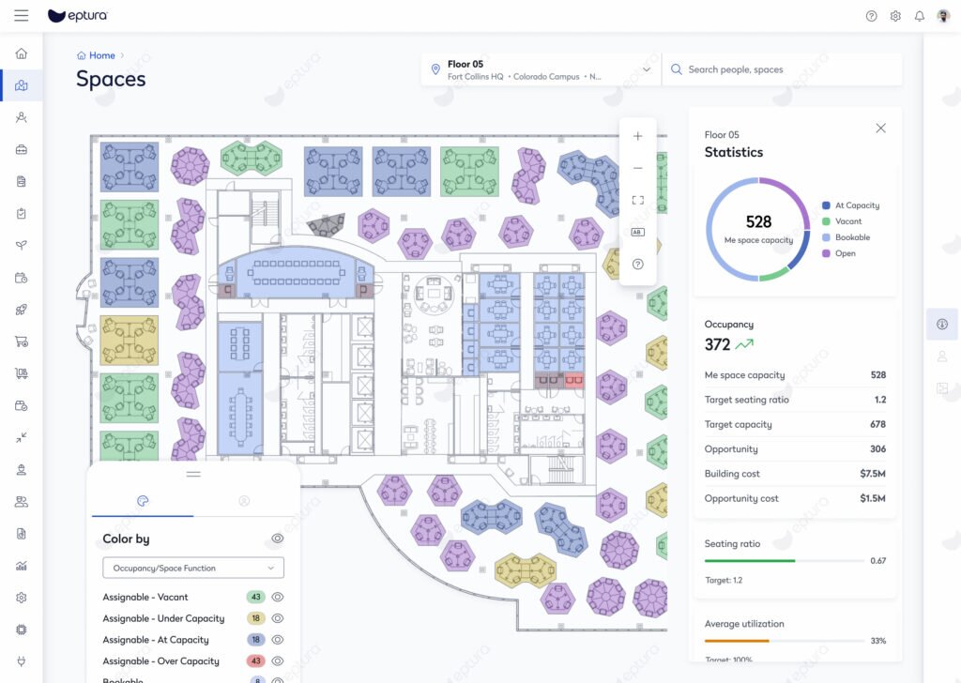Hide Assignable - Vacant spaces using eye icon
Viewport: 961px width, 683px height.
[x=277, y=597]
